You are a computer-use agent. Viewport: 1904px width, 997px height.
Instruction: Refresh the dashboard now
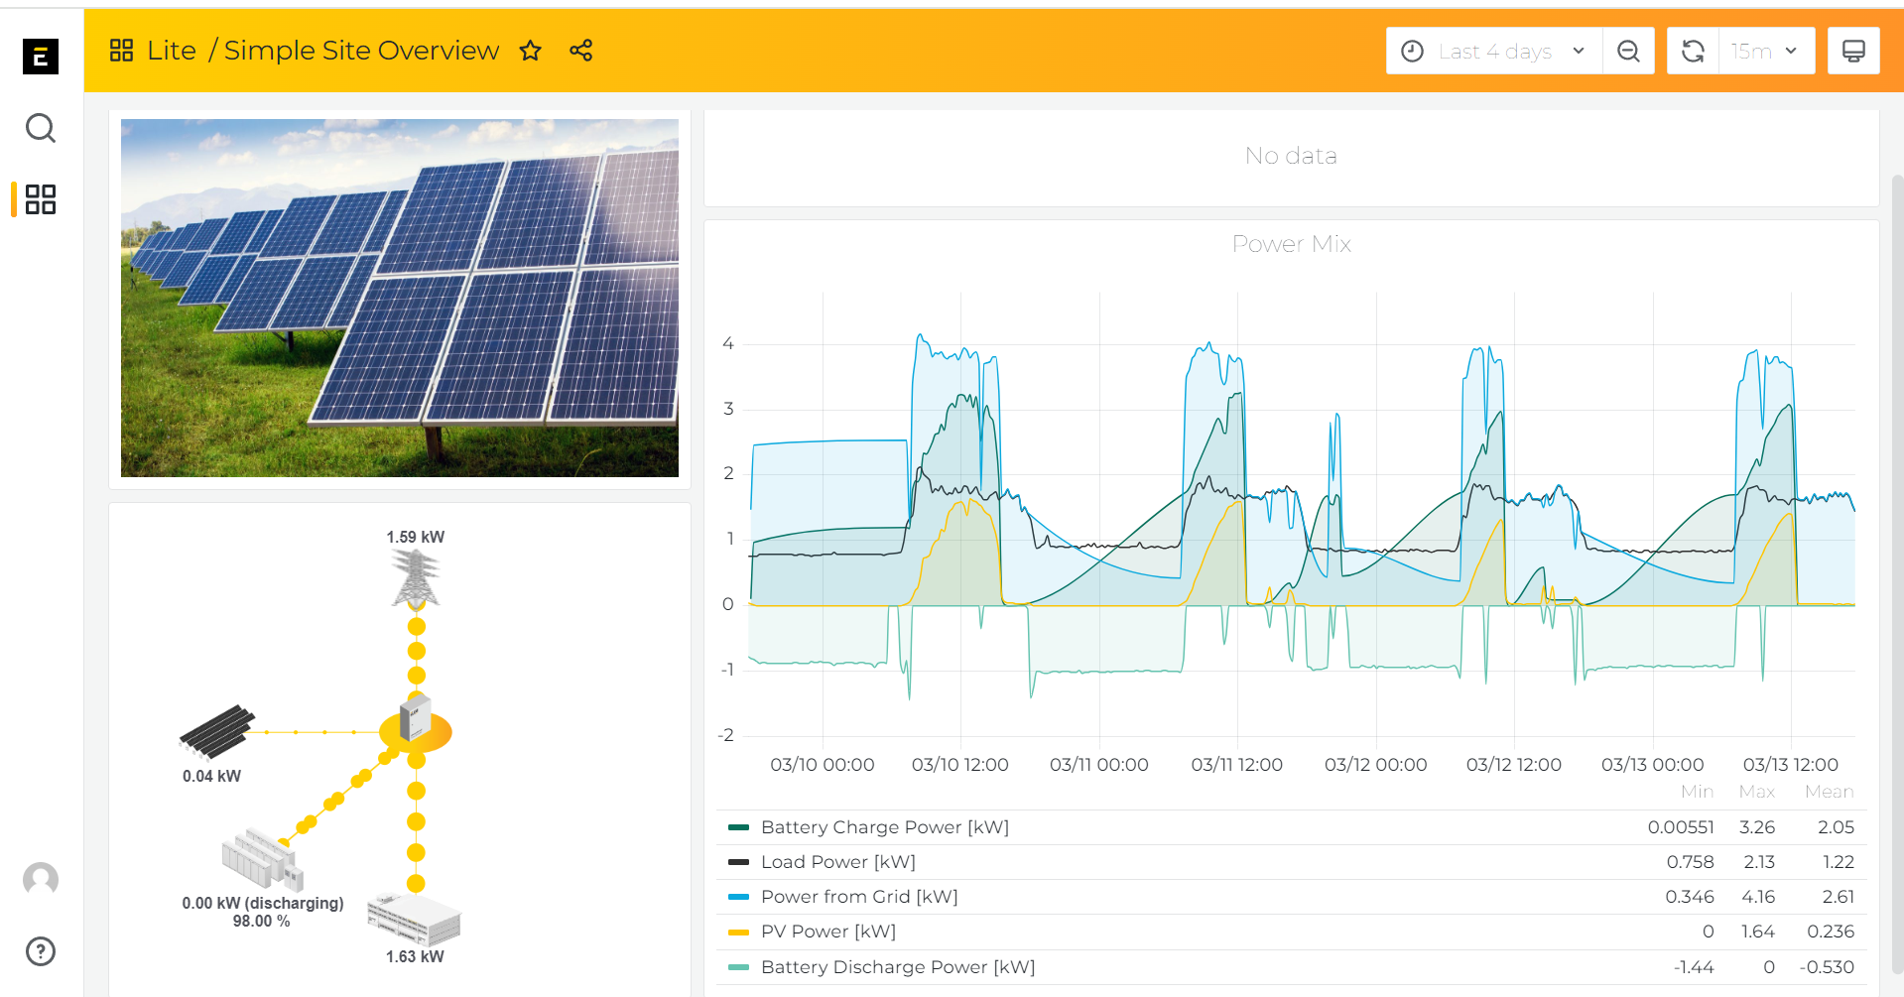coord(1693,51)
